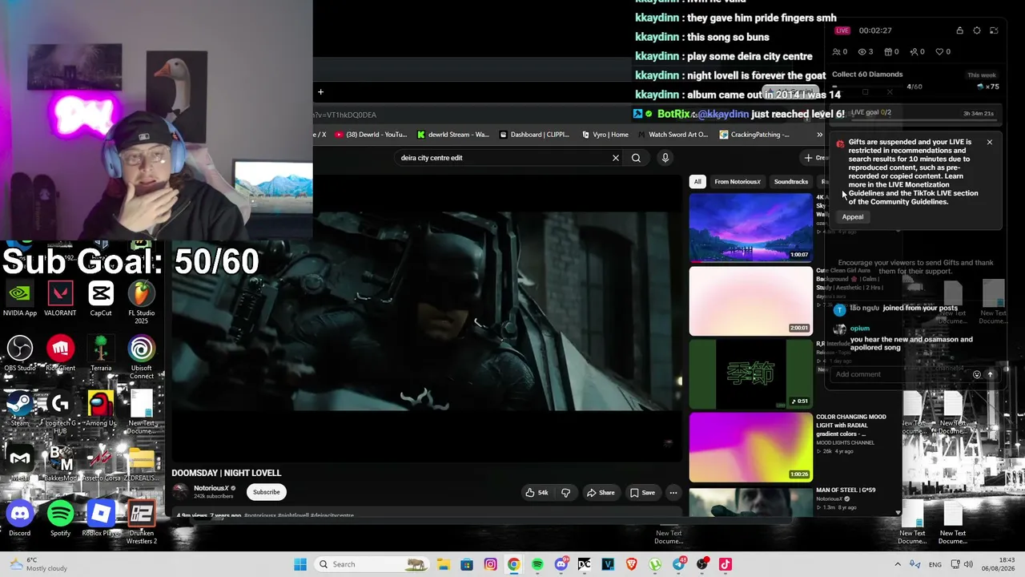Open the dewrld Stream bookmark
The height and width of the screenshot is (577, 1025).
point(452,135)
